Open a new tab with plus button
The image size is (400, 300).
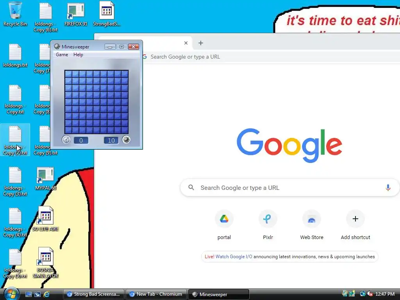tap(201, 43)
